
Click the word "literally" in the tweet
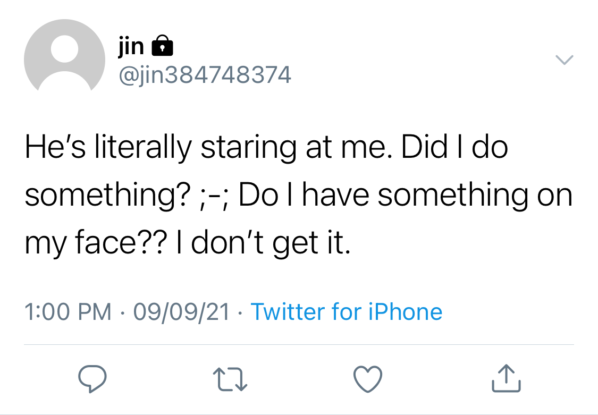tap(143, 148)
